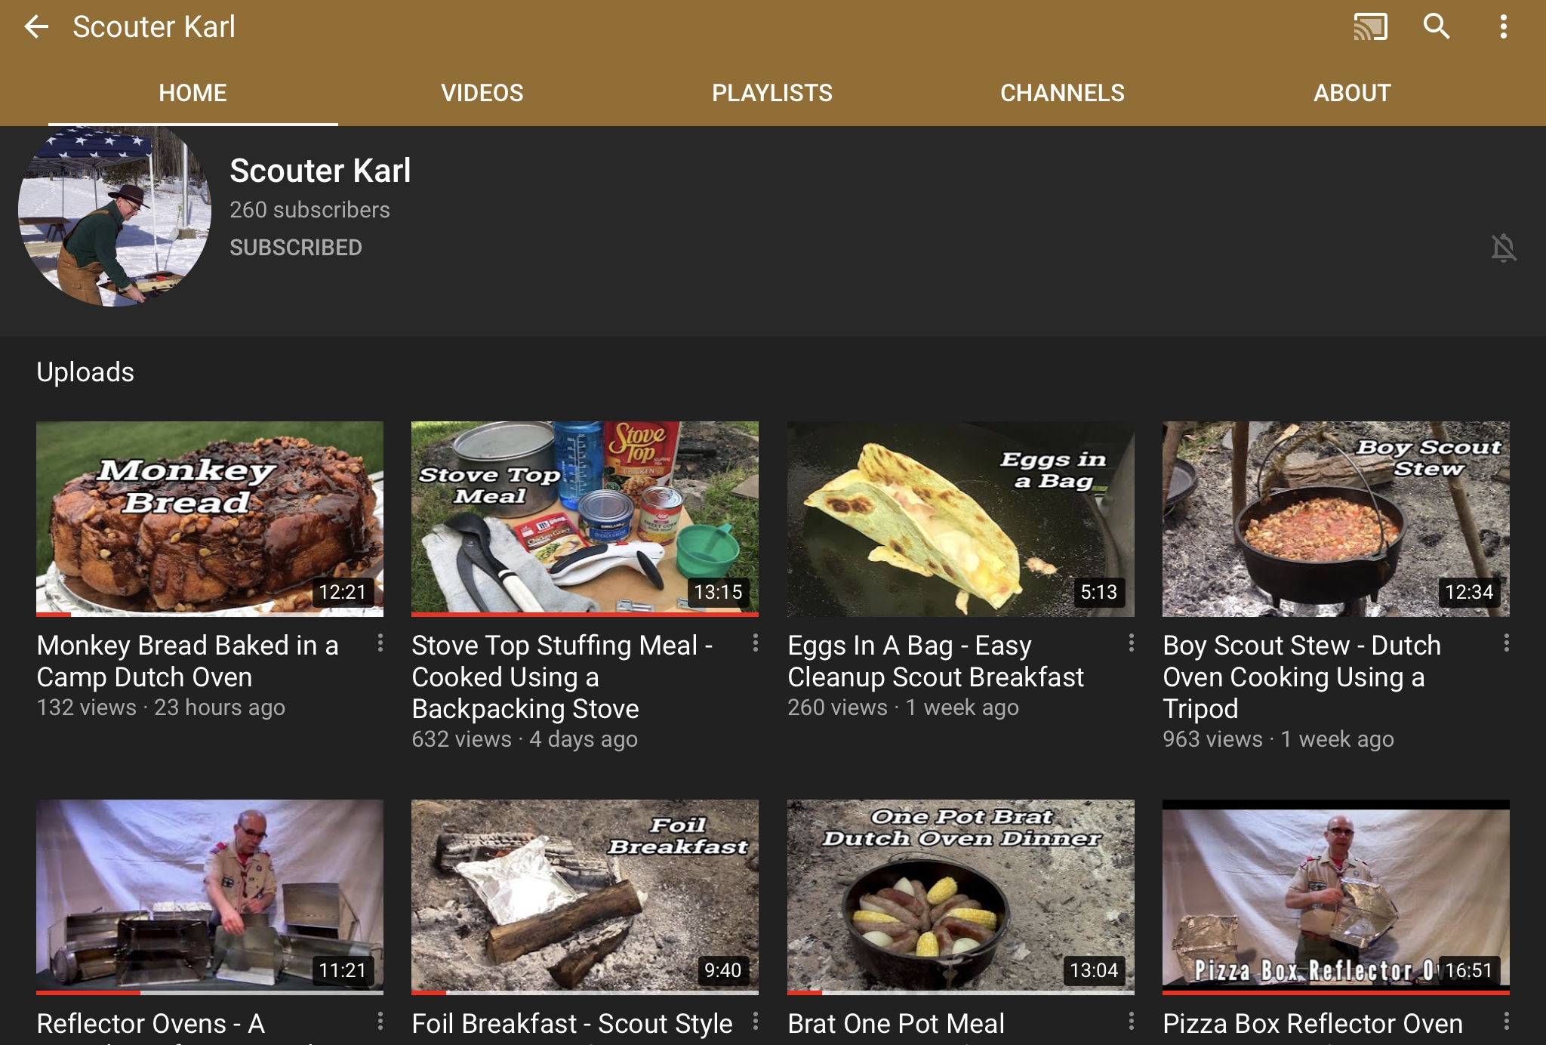Click '632 views · 4 days ago' text
The height and width of the screenshot is (1045, 1546).
point(525,739)
